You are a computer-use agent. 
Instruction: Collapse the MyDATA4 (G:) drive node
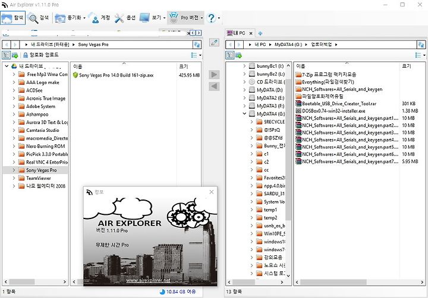244,114
